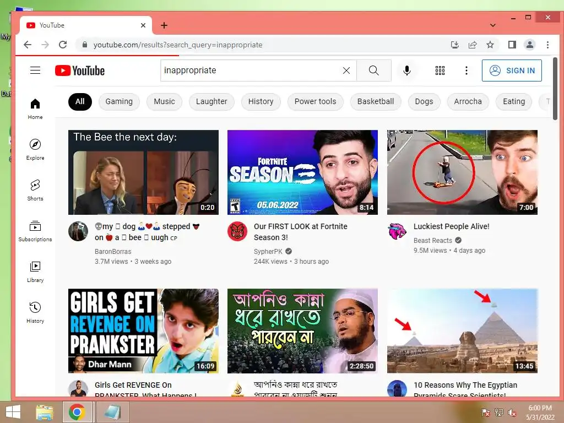Open Subscriptions in the sidebar
This screenshot has width=564, height=423.
pos(35,231)
